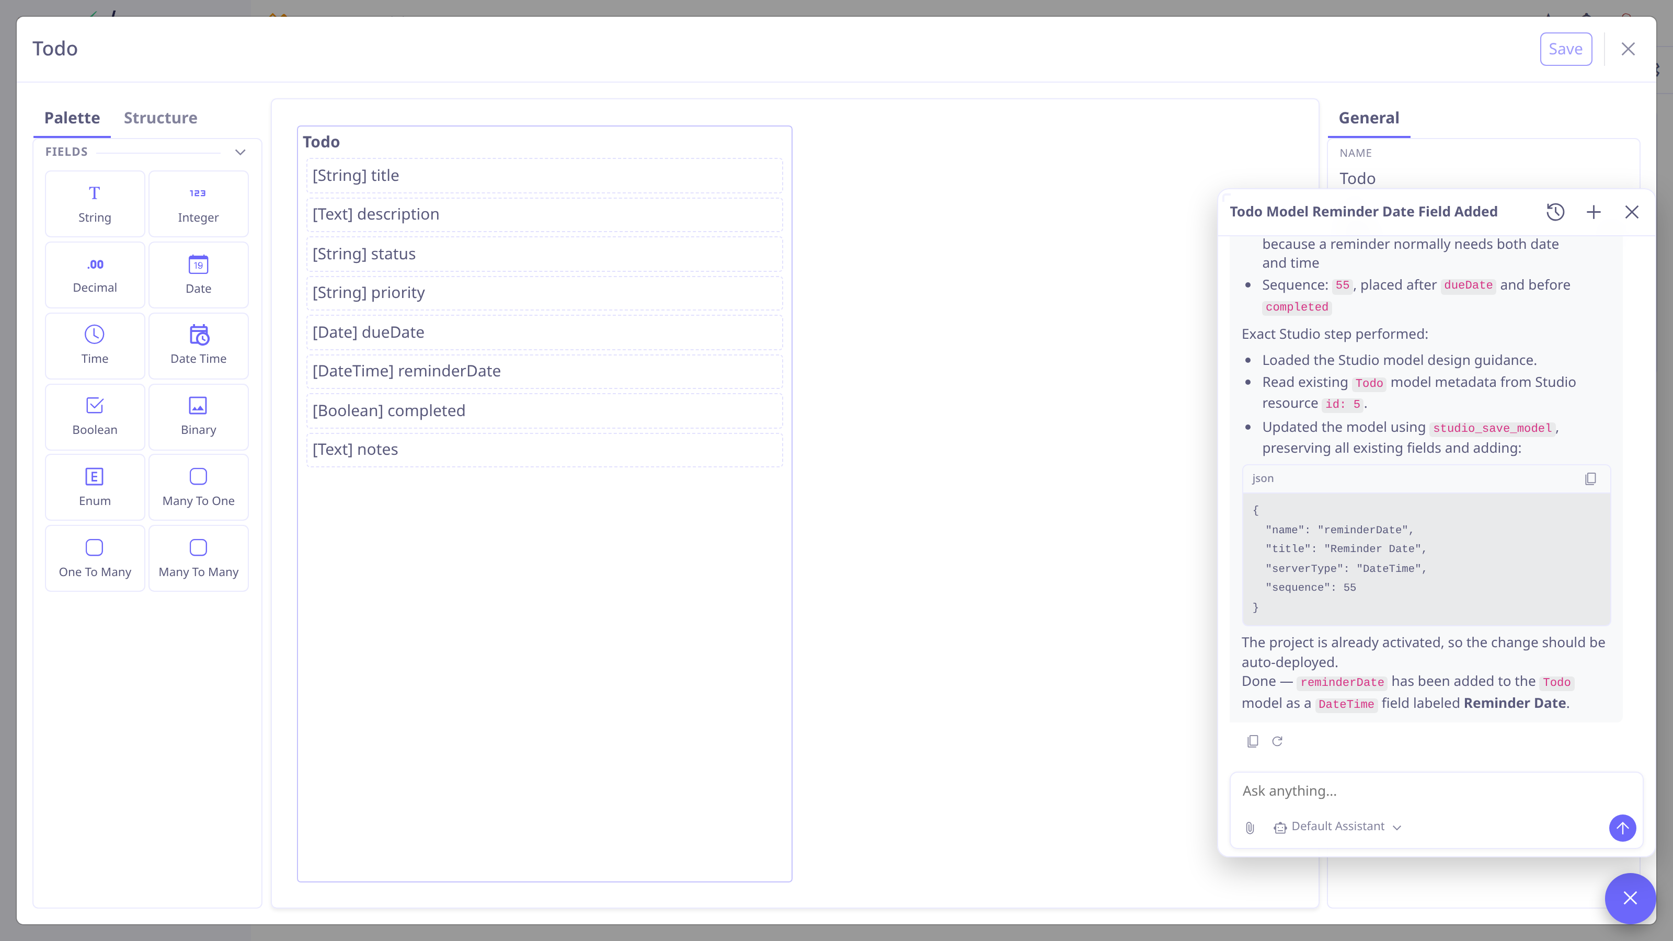The image size is (1673, 941).
Task: Attach a file to the chat
Action: click(1250, 828)
